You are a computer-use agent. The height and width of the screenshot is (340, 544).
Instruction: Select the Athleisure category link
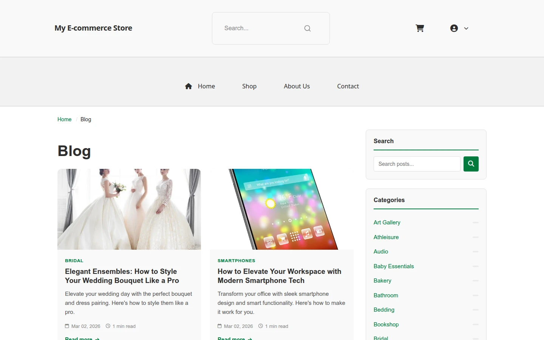coord(386,237)
